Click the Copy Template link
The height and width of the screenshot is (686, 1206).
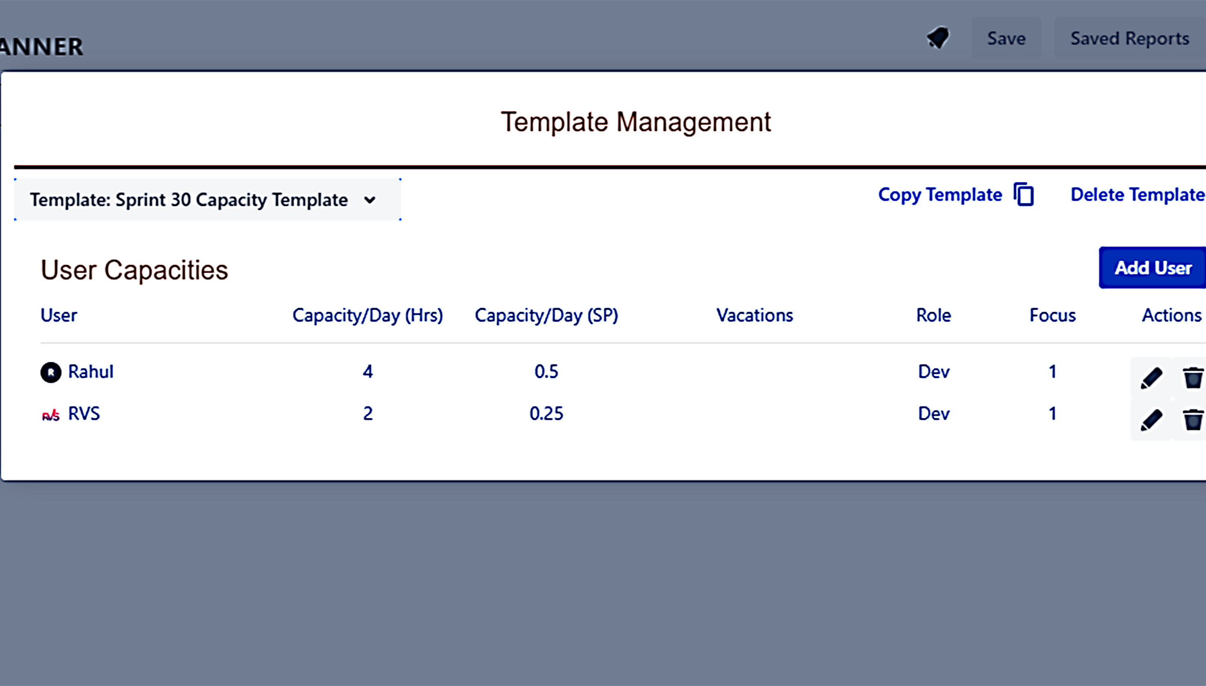pos(940,195)
